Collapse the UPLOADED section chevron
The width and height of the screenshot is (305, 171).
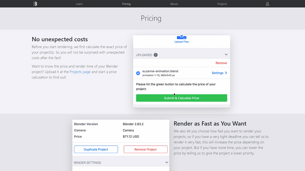click(226, 55)
